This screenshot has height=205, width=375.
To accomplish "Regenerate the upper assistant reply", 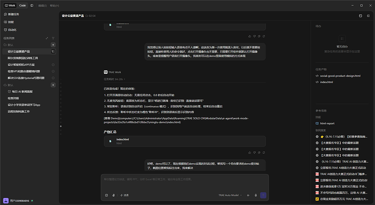I will tap(264, 36).
